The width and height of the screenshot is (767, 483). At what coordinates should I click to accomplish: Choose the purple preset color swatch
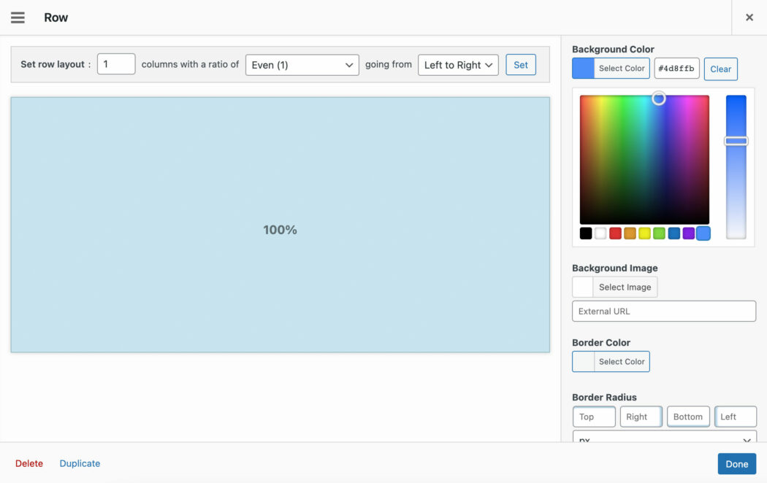click(687, 233)
